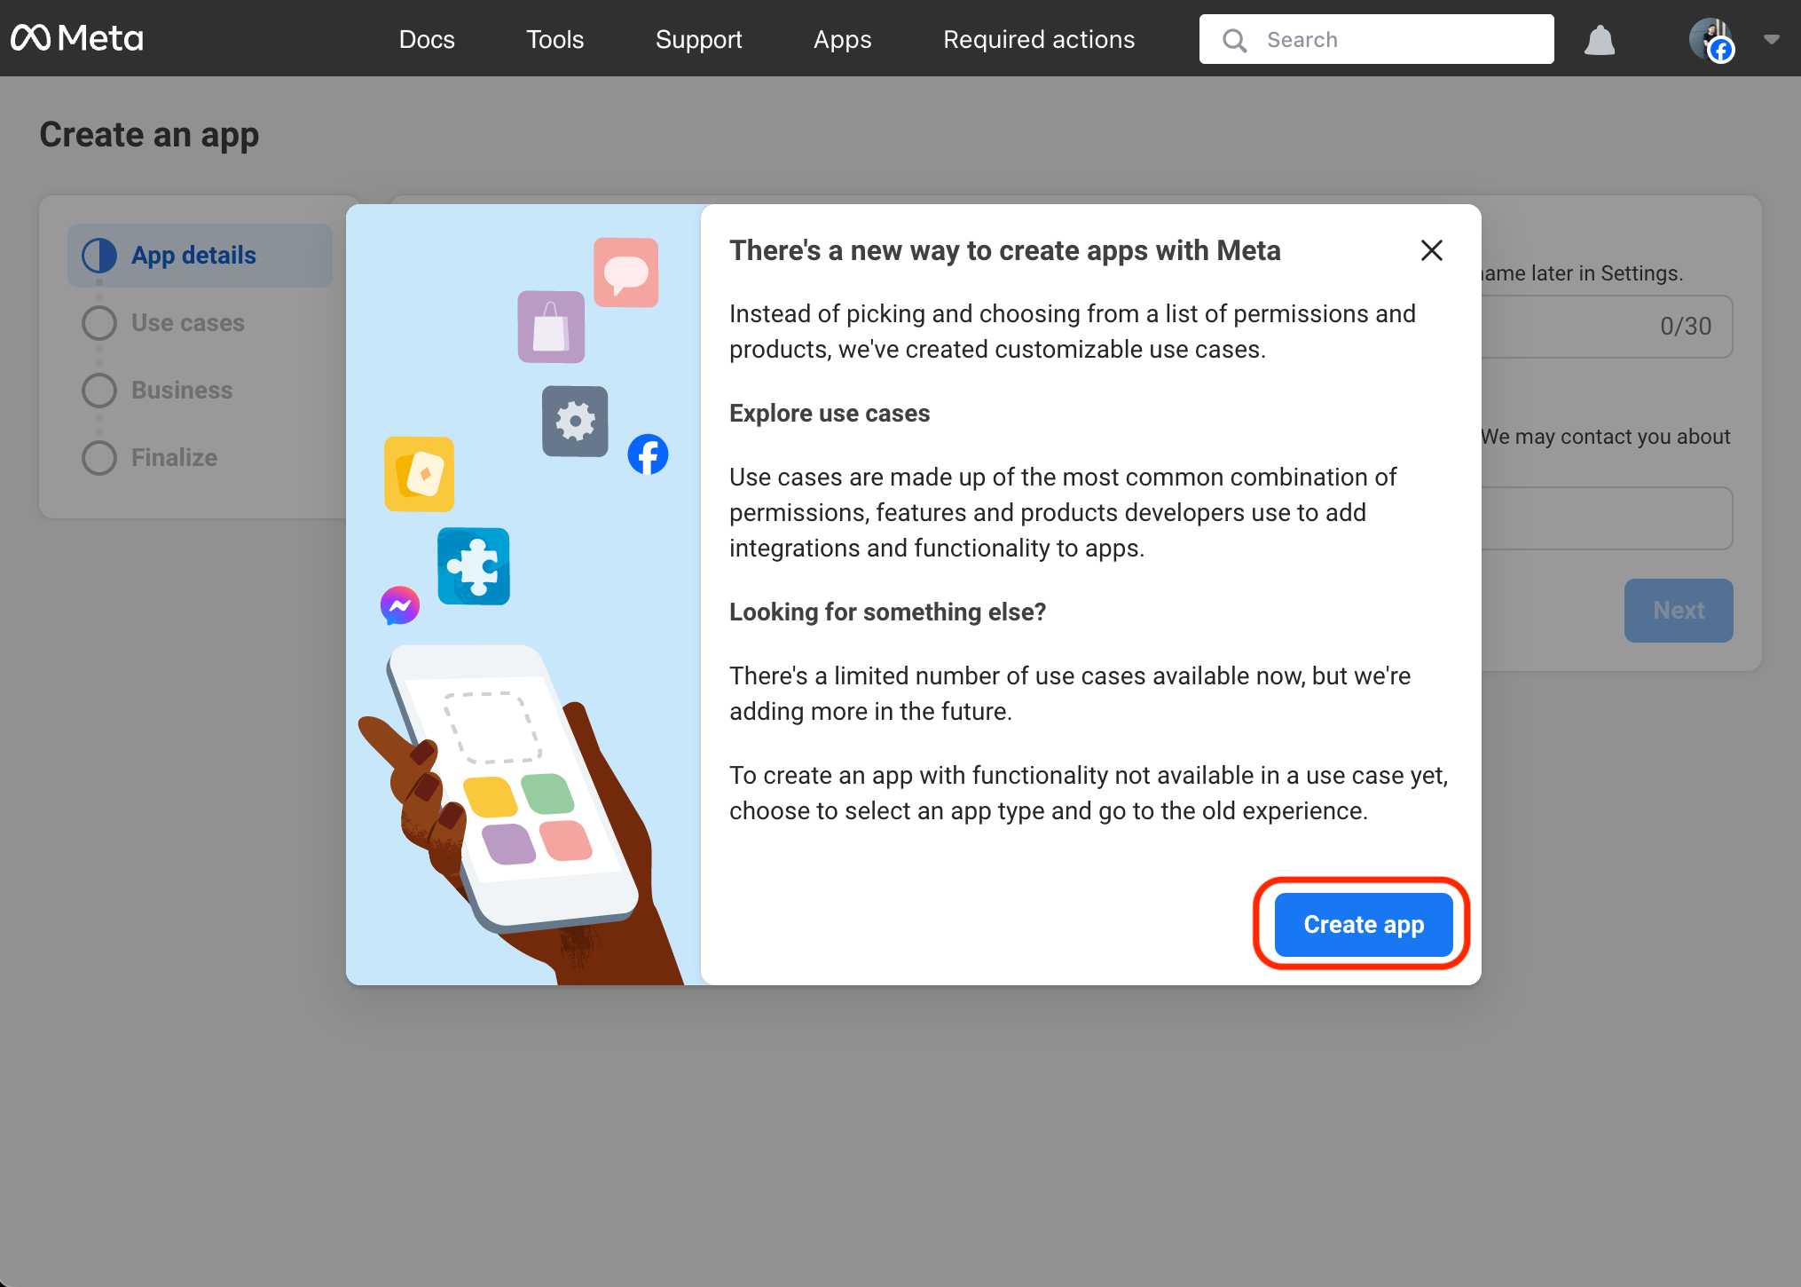Image resolution: width=1801 pixels, height=1287 pixels.
Task: Click the Use cases step circle
Action: [98, 323]
